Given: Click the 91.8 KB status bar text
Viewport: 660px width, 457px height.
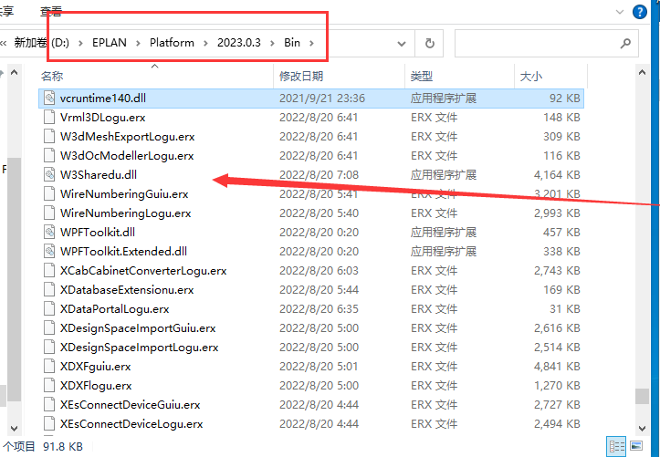Looking at the screenshot, I should tap(63, 446).
